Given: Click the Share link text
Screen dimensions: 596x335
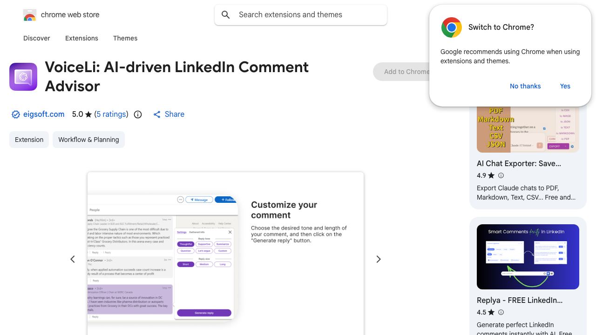Looking at the screenshot, I should click(x=175, y=114).
